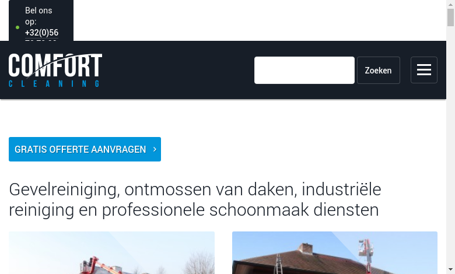This screenshot has width=455, height=274.
Task: Click the arrow chevron on the offerte button
Action: pos(155,149)
